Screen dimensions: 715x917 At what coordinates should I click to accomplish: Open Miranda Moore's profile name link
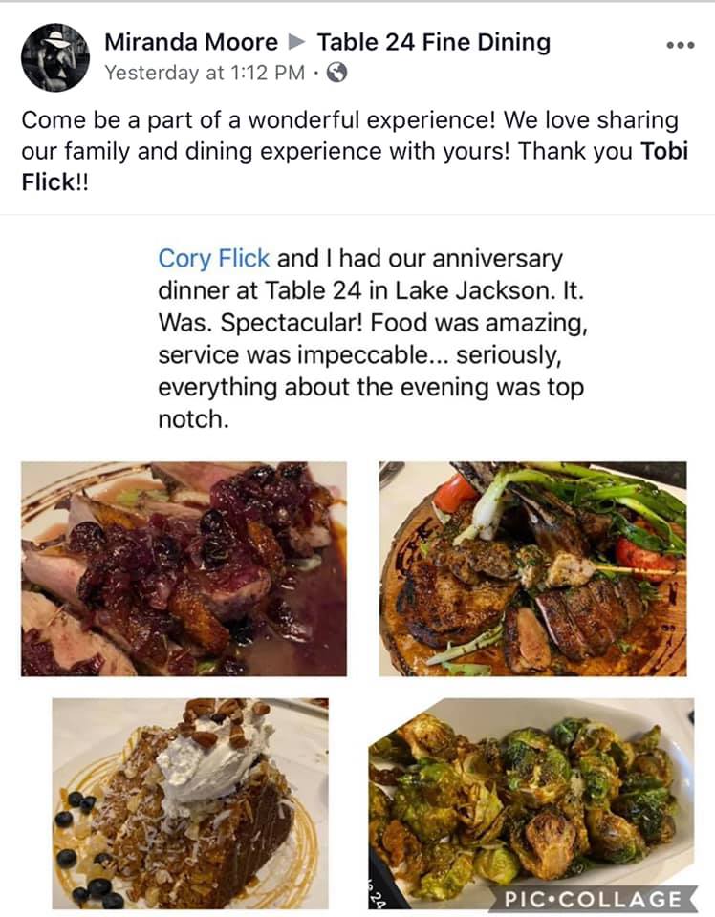pos(190,42)
